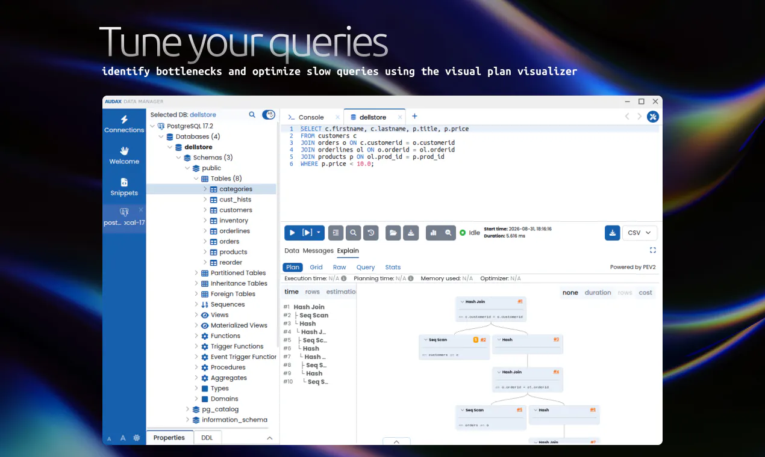
Task: Collapse the Schemas (3) node
Action: (179, 158)
